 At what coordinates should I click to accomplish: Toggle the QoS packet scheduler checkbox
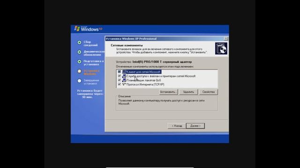point(120,80)
